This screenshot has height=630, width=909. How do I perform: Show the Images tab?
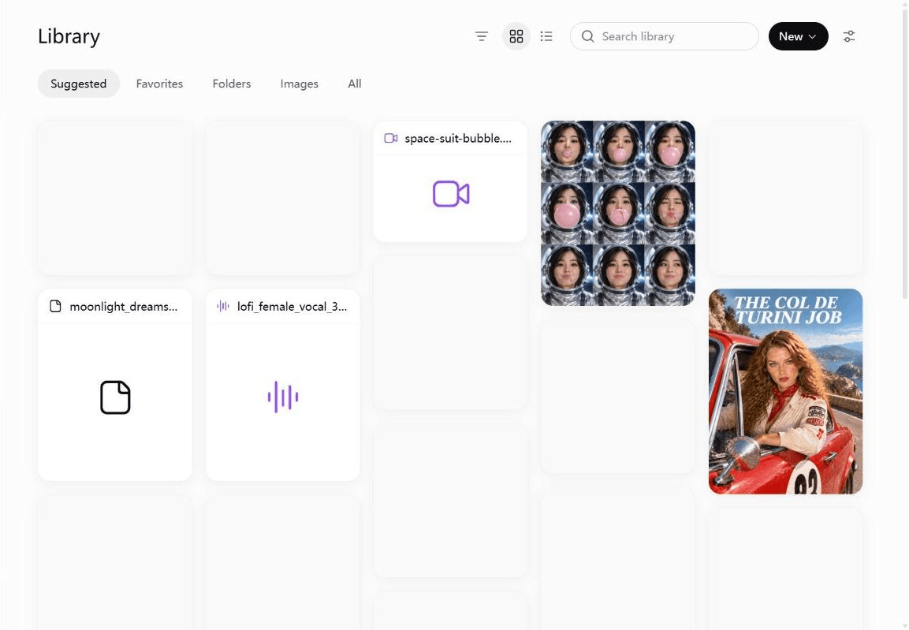click(299, 84)
